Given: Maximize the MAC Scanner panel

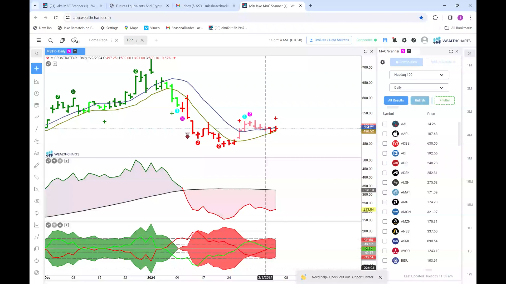Looking at the screenshot, I should coord(451,52).
